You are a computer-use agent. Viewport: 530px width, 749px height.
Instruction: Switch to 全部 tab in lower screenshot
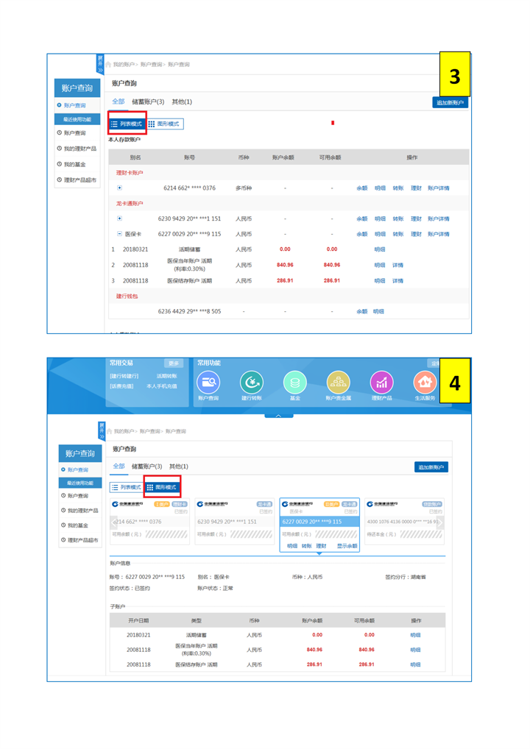click(119, 466)
